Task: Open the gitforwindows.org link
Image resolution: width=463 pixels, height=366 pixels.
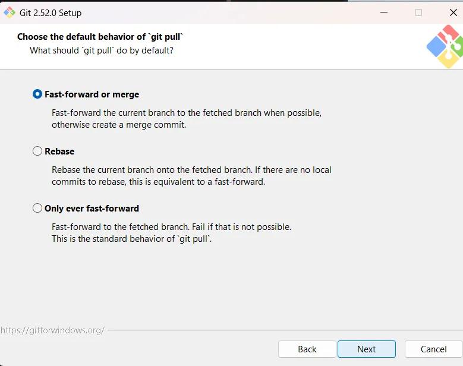Action: point(52,330)
